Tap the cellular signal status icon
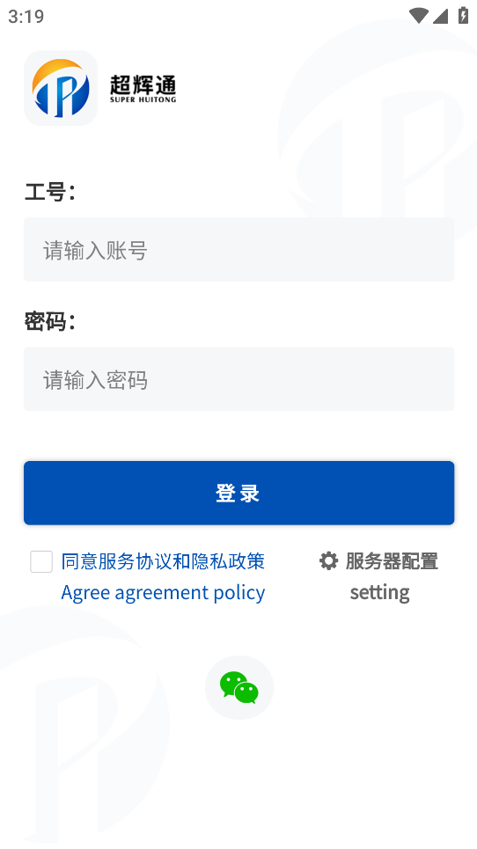 [x=440, y=16]
